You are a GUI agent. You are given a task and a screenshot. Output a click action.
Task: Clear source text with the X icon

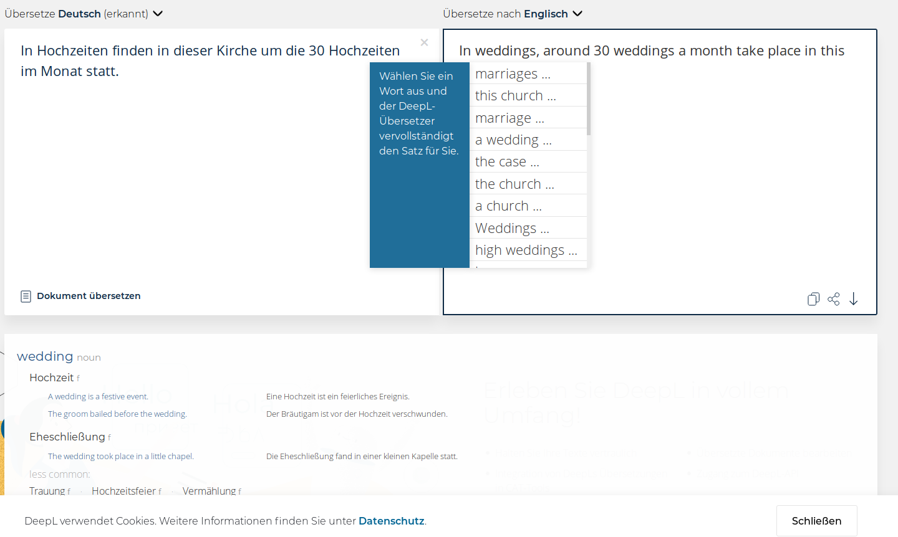point(424,42)
